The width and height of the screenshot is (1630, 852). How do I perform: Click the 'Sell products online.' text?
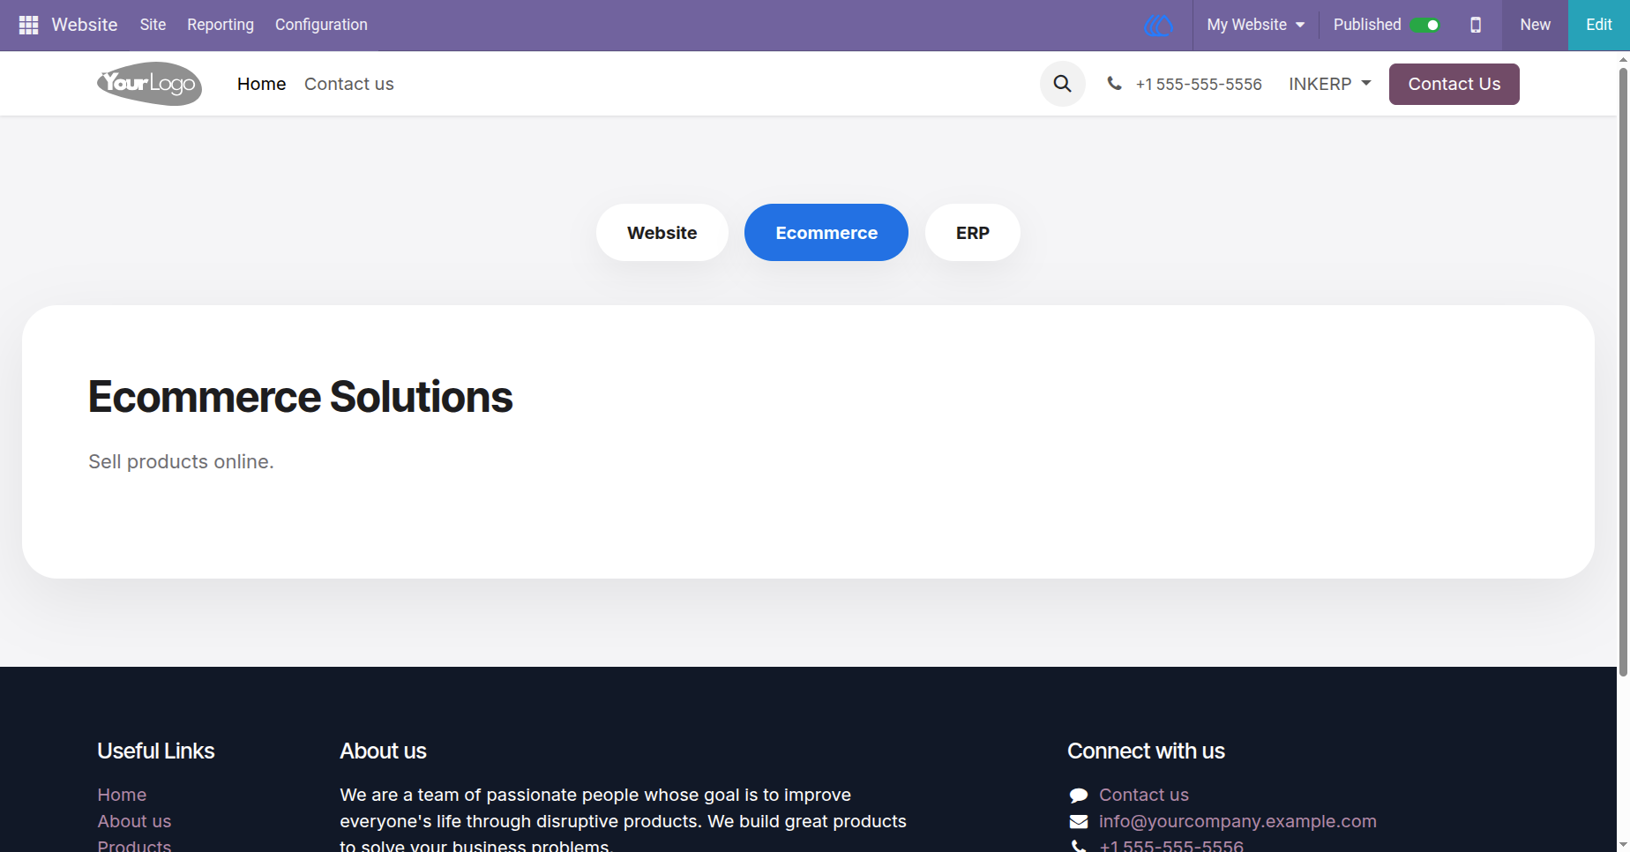[x=181, y=461]
